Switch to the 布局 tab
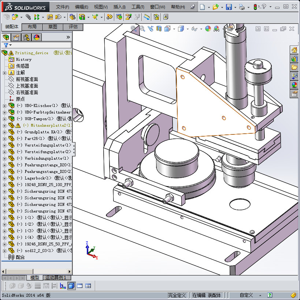This screenshot has height=300, width=300. tap(32, 27)
